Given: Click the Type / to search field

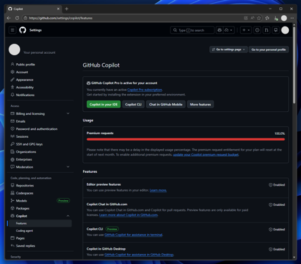Looking at the screenshot, I should pos(192,30).
